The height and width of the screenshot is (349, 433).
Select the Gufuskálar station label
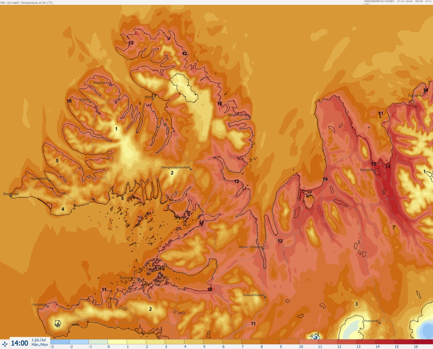coord(39,305)
